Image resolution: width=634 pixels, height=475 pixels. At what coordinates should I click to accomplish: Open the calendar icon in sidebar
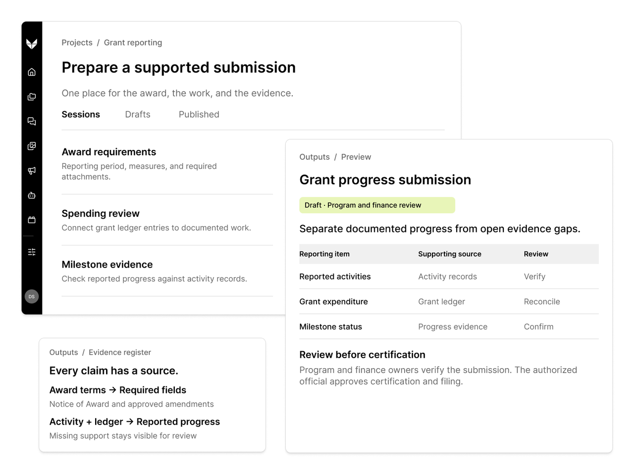pyautogui.click(x=32, y=220)
